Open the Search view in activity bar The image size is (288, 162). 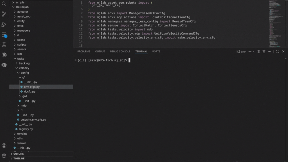(x=4, y=4)
